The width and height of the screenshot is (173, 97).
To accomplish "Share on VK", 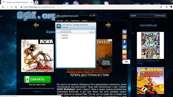I will [124, 32].
